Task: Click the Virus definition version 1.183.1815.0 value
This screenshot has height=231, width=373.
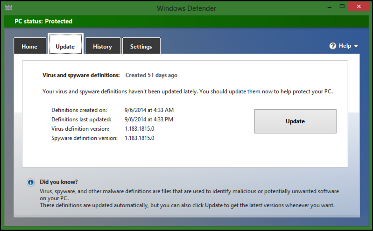Action: click(x=140, y=129)
